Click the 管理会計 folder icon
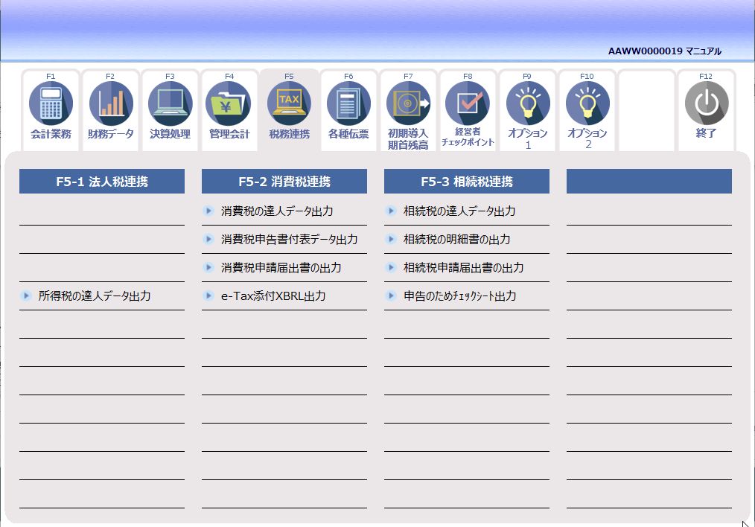 tap(229, 104)
